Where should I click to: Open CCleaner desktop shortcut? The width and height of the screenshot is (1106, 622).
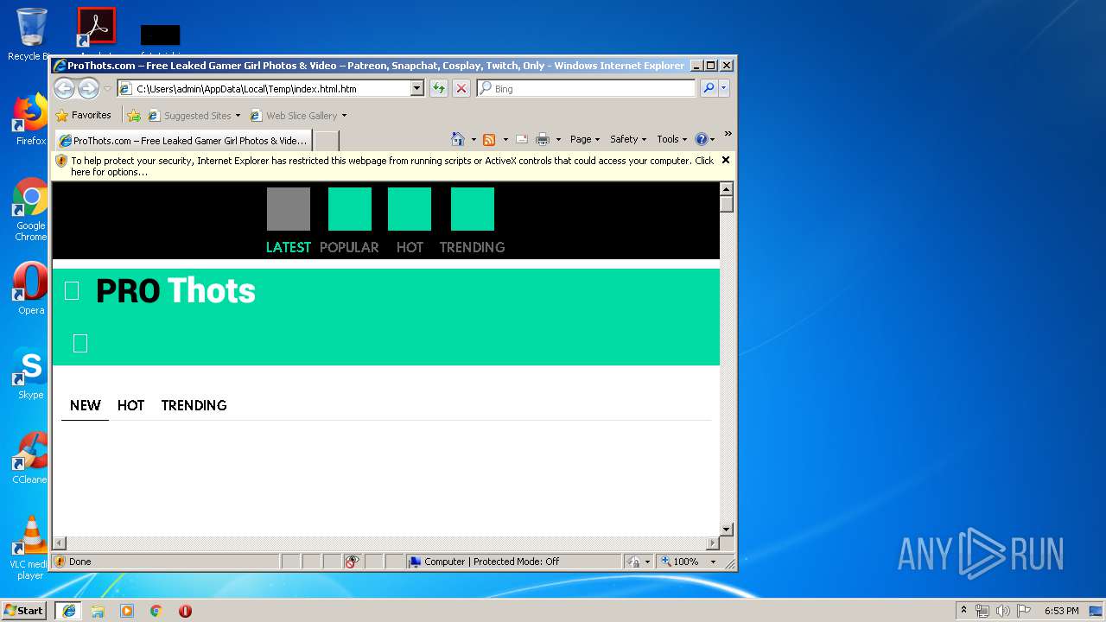click(x=31, y=458)
